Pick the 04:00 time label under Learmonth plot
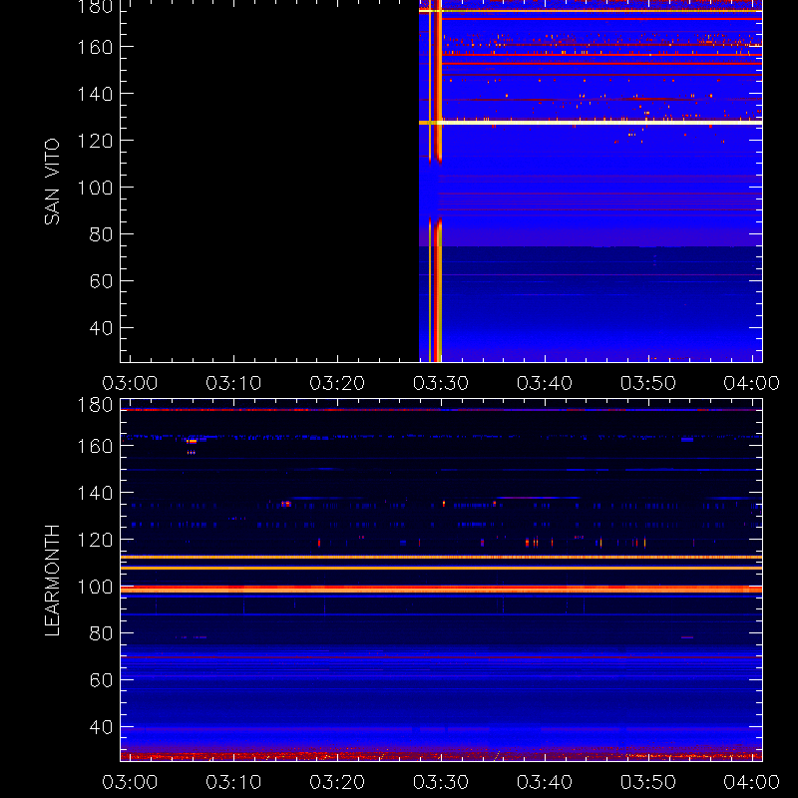This screenshot has height=798, width=798. tap(752, 782)
